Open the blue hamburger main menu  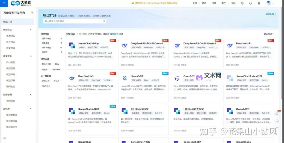tap(3, 3)
